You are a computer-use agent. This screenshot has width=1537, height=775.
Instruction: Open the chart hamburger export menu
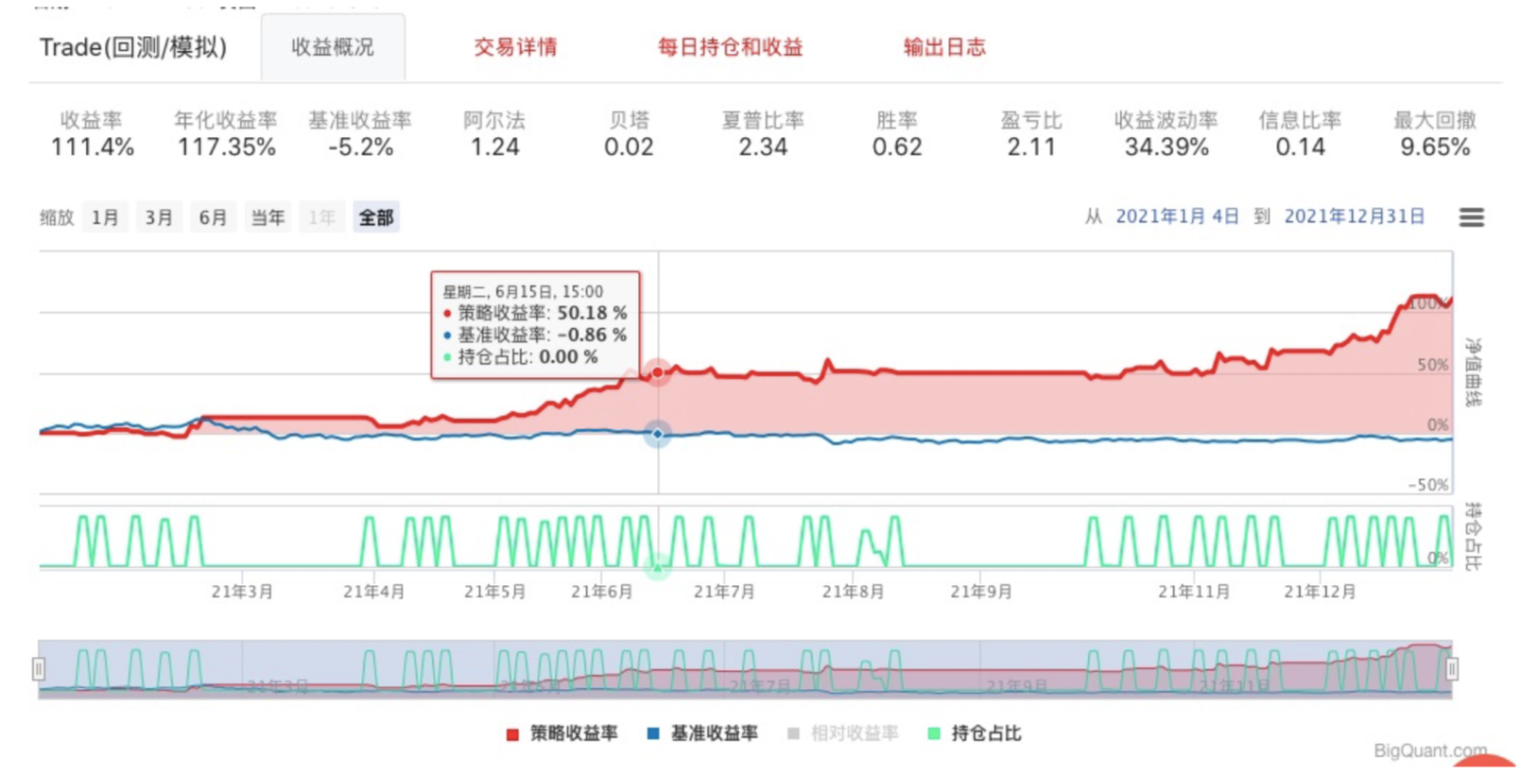coord(1471,217)
